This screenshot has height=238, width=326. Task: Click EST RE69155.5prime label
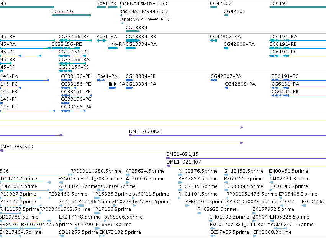[x=243, y=179]
